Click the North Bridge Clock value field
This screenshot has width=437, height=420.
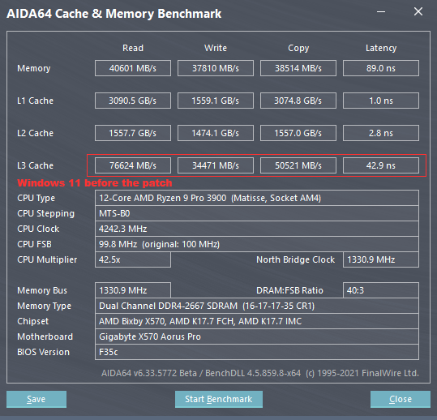point(381,259)
